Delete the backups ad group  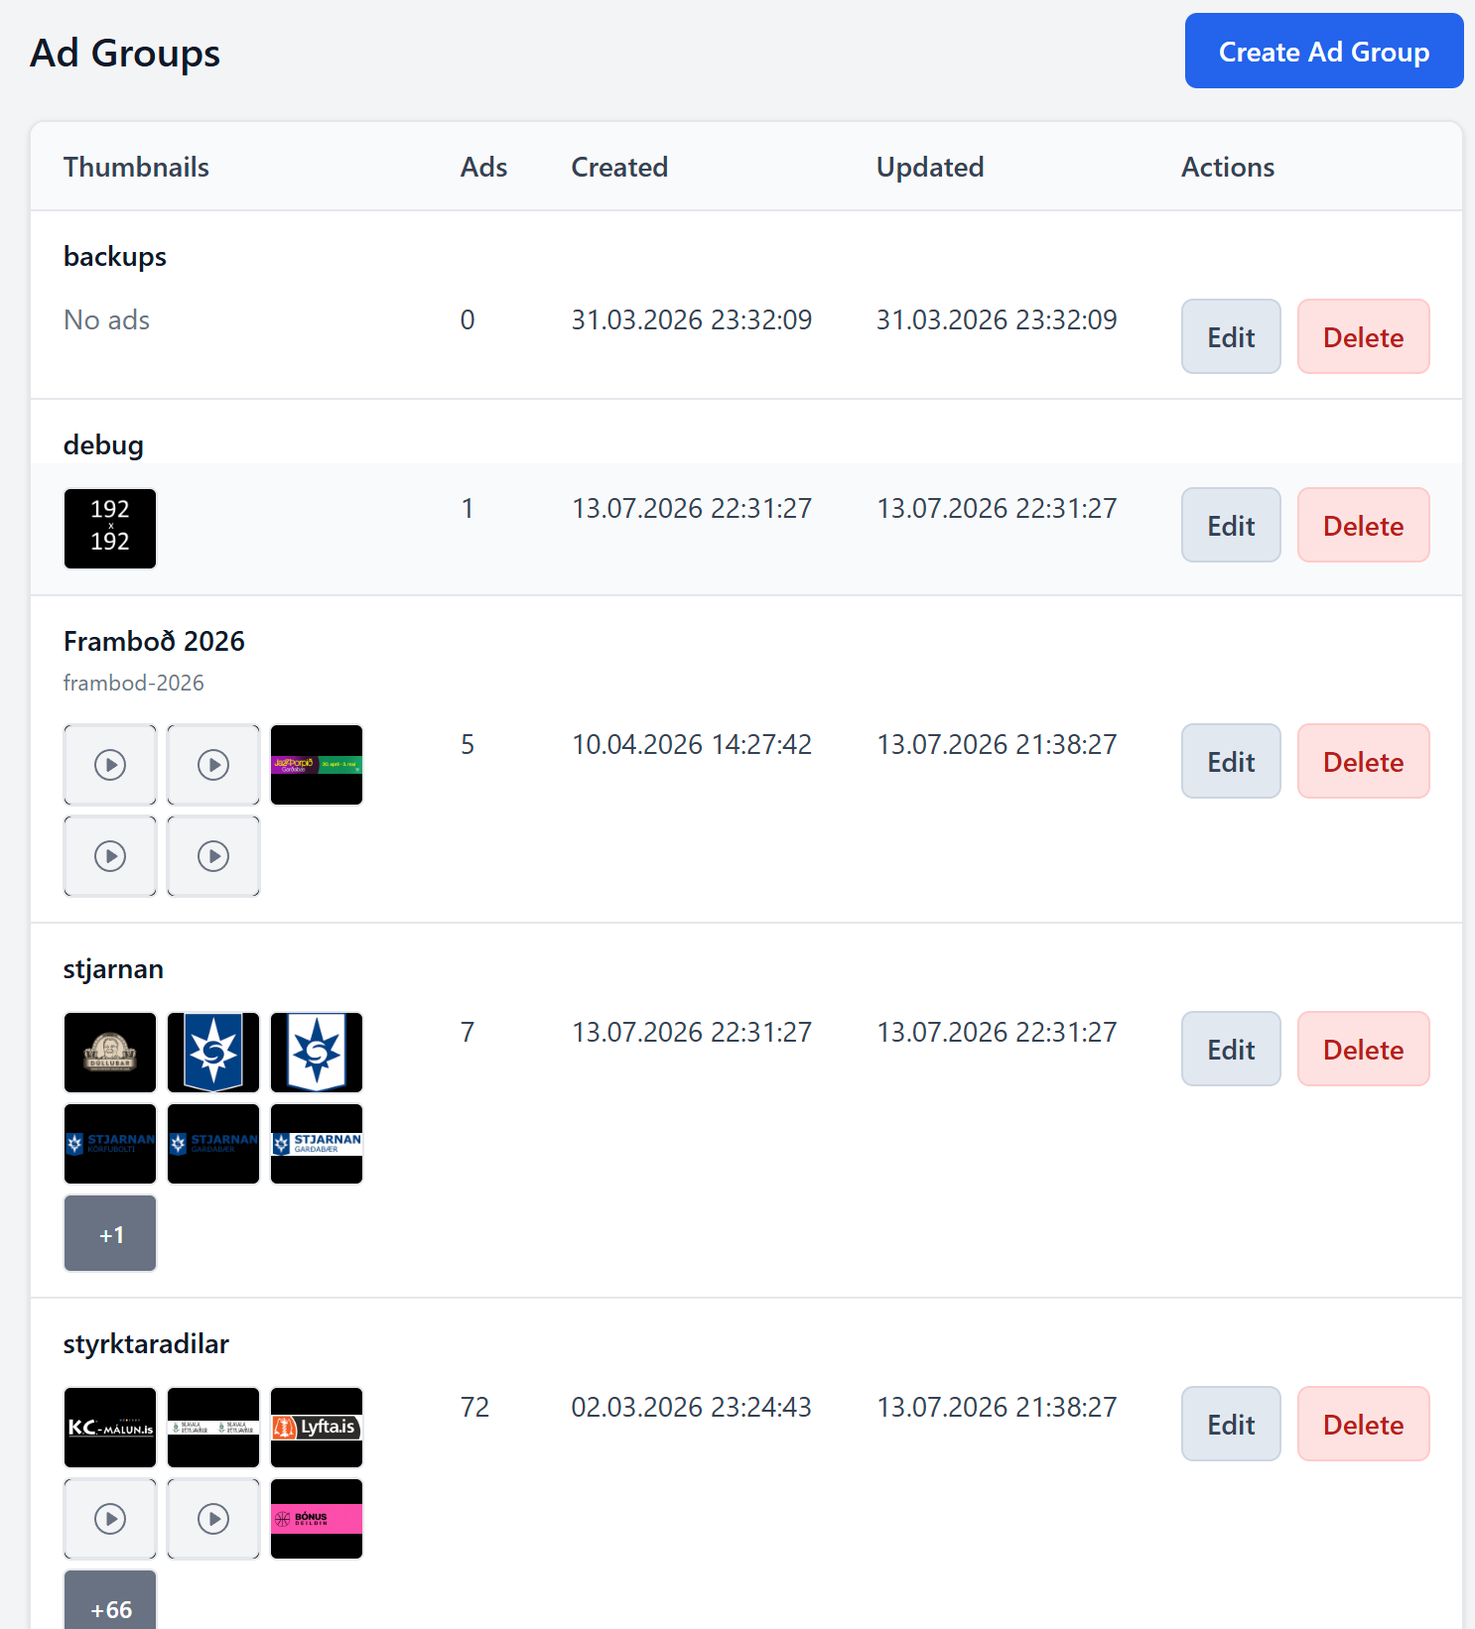[1364, 336]
